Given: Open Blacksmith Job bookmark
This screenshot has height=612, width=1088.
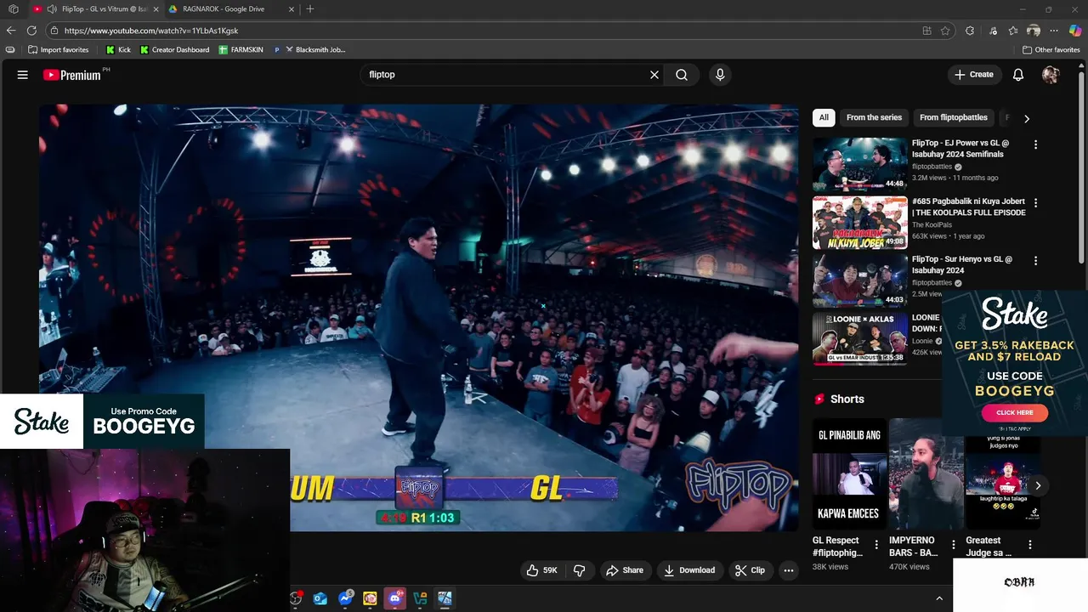Looking at the screenshot, I should pyautogui.click(x=309, y=49).
